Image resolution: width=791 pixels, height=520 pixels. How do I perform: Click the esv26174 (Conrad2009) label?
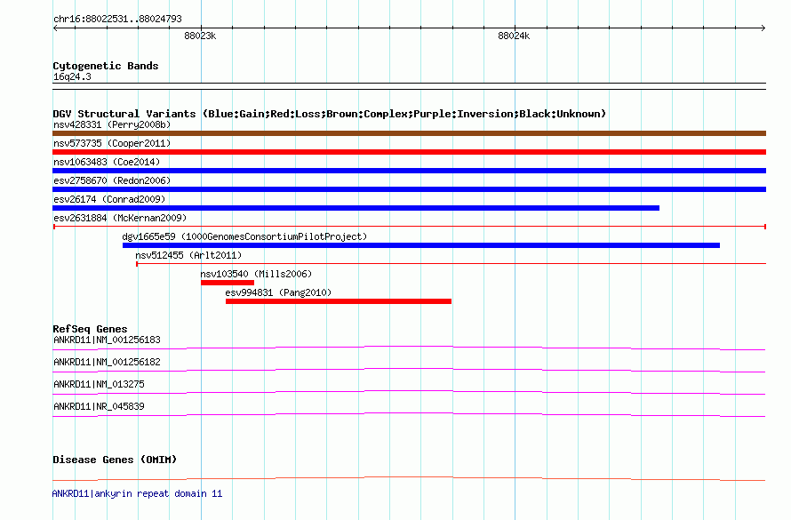coord(109,199)
